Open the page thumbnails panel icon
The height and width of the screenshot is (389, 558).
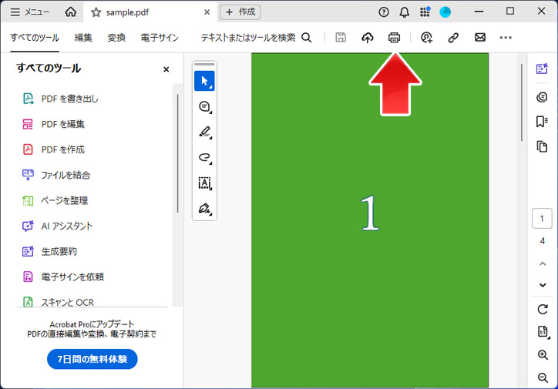tap(542, 146)
